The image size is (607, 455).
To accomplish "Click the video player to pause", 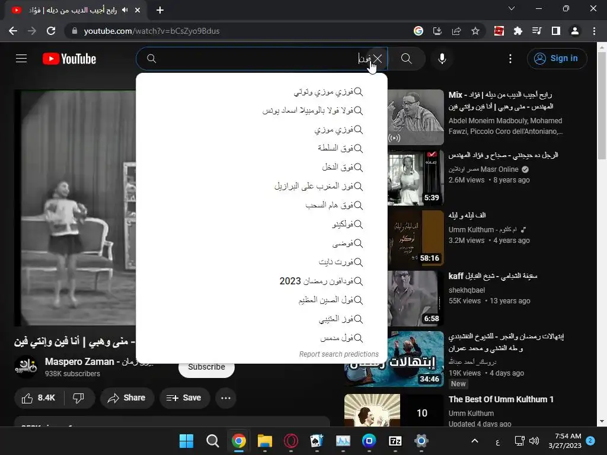I will click(x=75, y=208).
